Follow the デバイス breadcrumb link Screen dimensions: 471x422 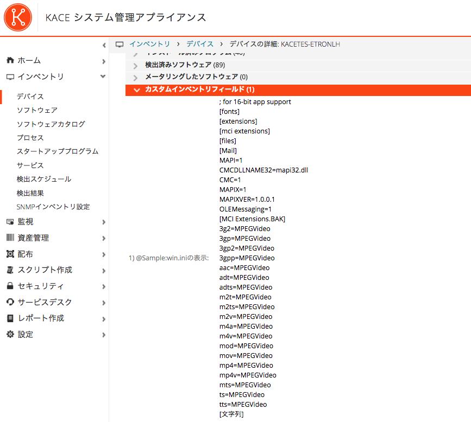click(200, 44)
